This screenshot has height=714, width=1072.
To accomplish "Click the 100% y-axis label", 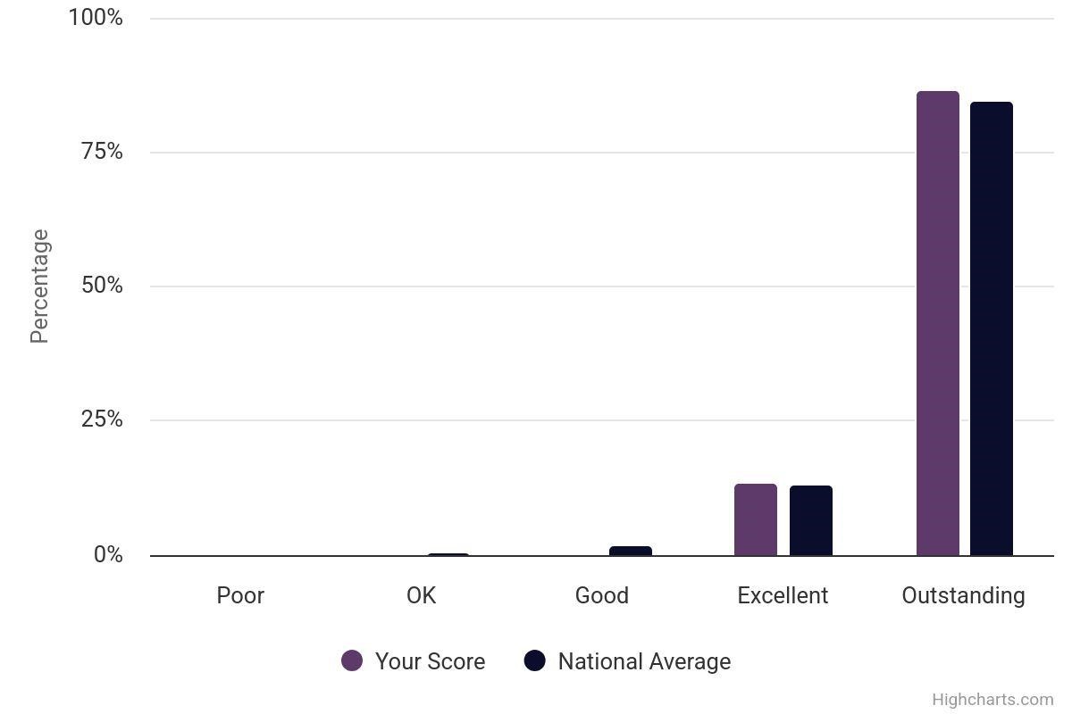I will pyautogui.click(x=96, y=17).
